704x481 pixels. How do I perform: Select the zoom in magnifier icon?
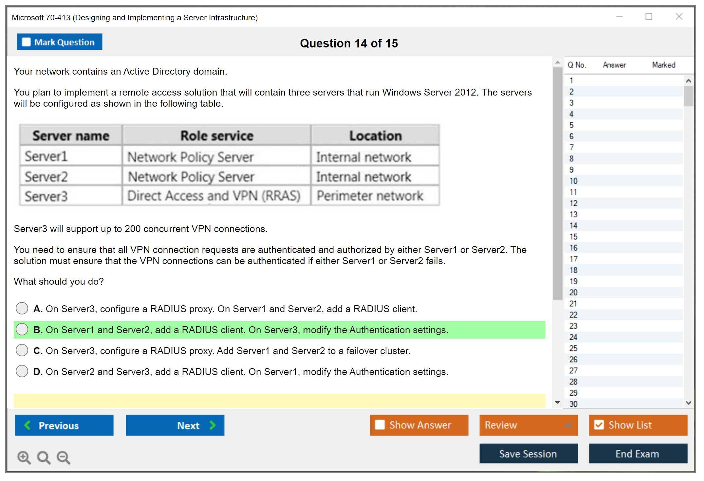click(x=24, y=457)
